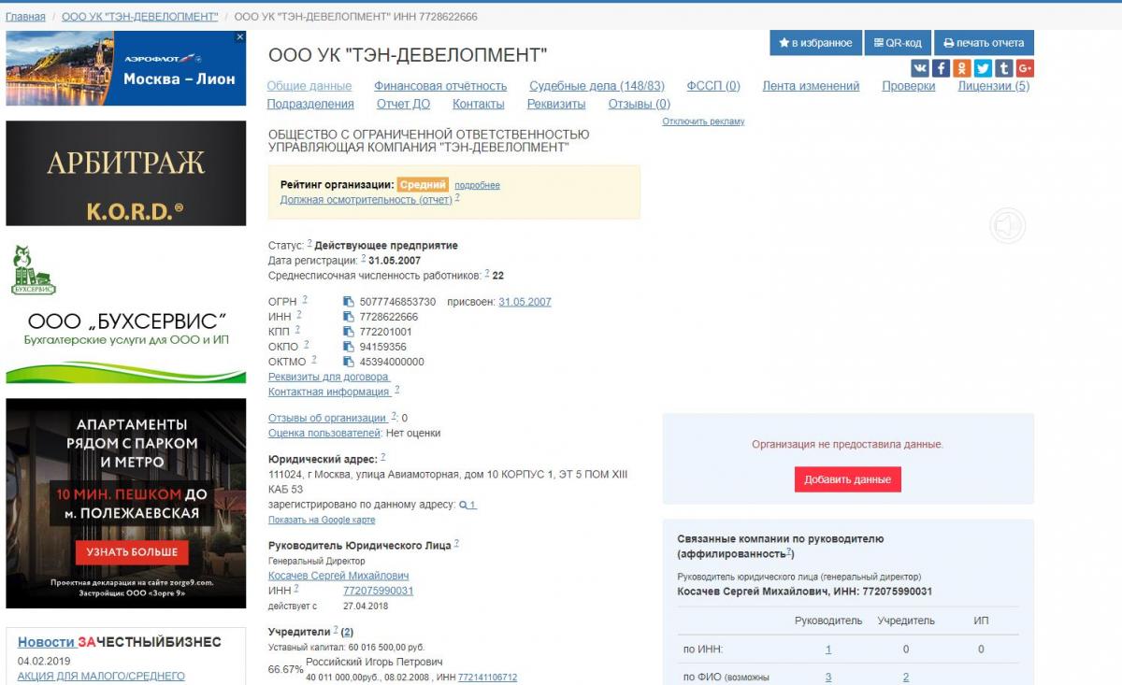
Task: Click Показать на Google карте link
Action: [x=322, y=520]
